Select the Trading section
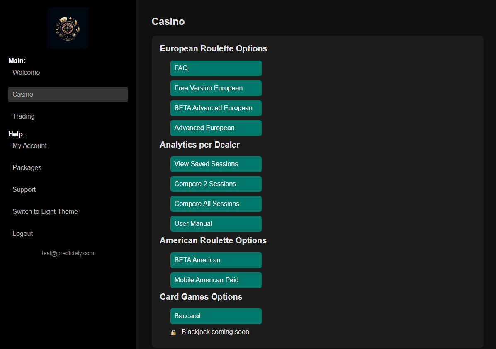This screenshot has width=496, height=349. tap(23, 116)
